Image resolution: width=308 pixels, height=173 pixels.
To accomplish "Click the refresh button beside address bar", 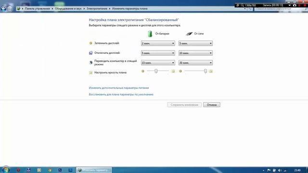I will point(250,9).
